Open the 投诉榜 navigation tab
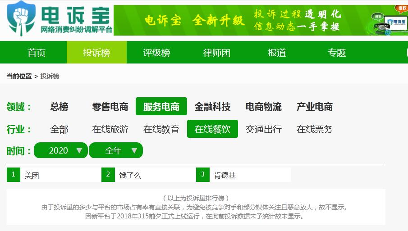Viewport: 408px width, 231px height. pos(96,53)
